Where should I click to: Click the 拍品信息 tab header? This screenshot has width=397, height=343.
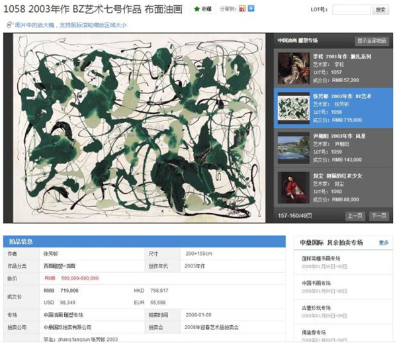[x=21, y=242]
